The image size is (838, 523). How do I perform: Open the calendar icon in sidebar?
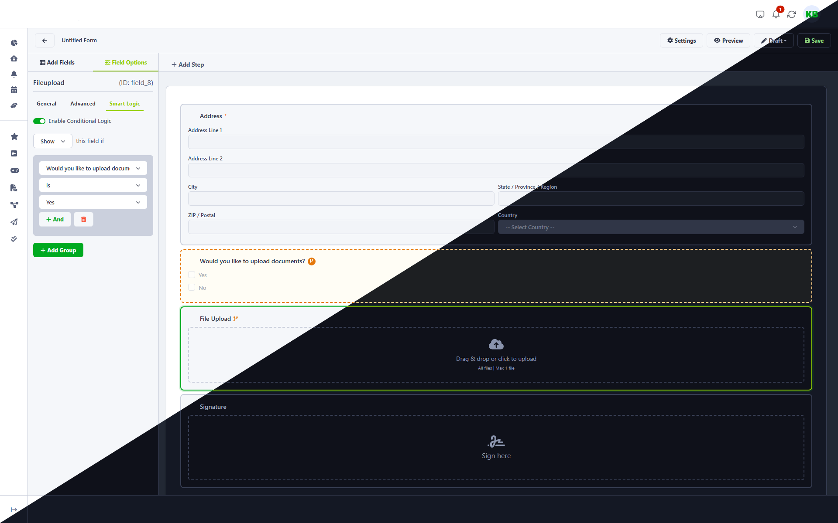(x=14, y=90)
